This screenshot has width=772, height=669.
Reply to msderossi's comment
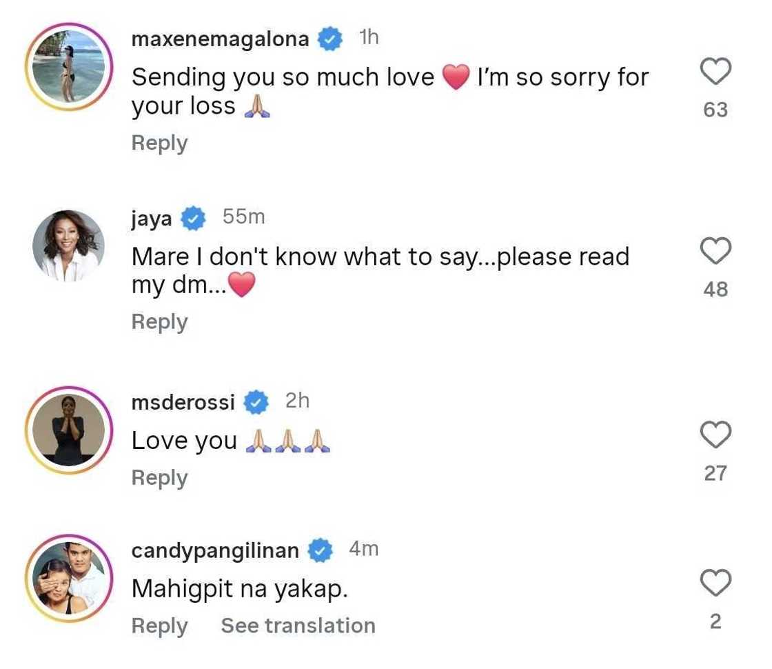click(159, 478)
